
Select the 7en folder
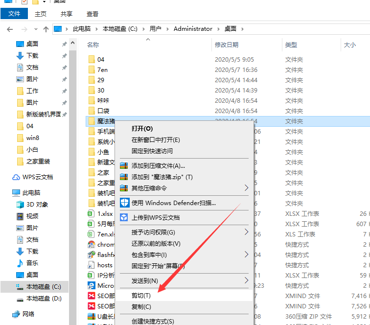(x=102, y=70)
